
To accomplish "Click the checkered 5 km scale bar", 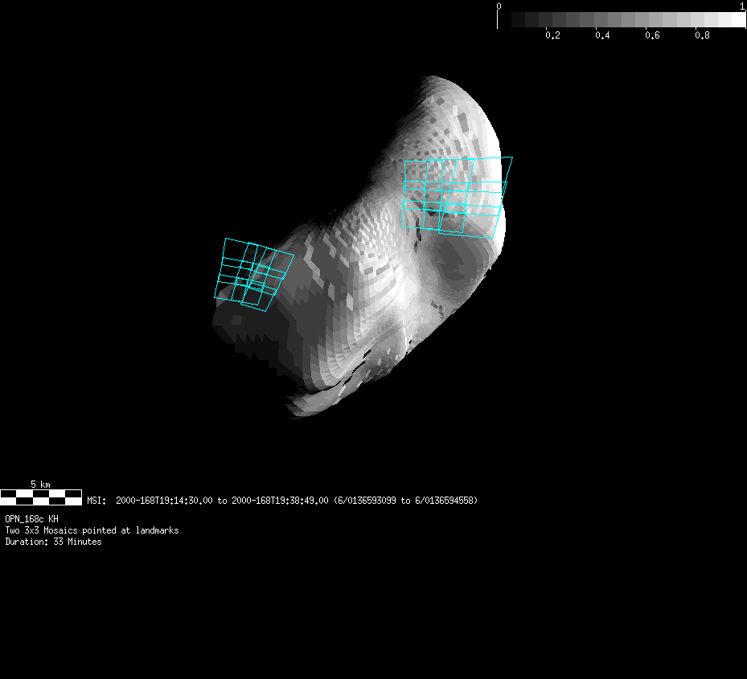I will pyautogui.click(x=41, y=497).
